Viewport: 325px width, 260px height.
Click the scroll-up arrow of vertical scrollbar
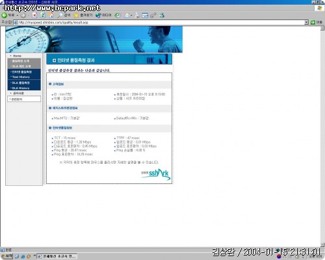click(322, 29)
